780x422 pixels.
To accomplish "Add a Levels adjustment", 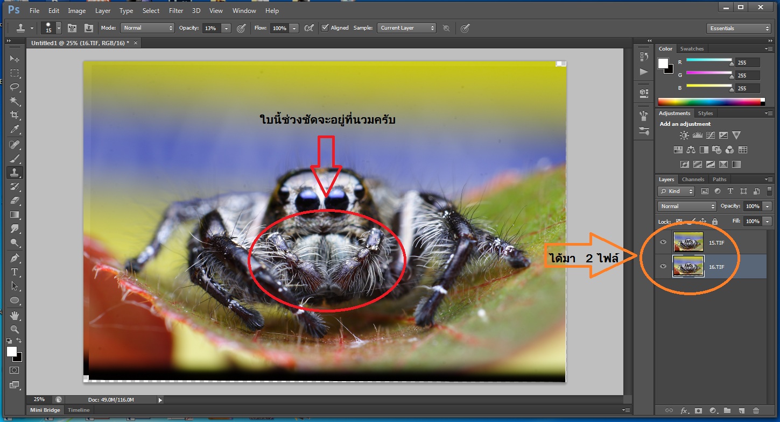I will click(697, 135).
